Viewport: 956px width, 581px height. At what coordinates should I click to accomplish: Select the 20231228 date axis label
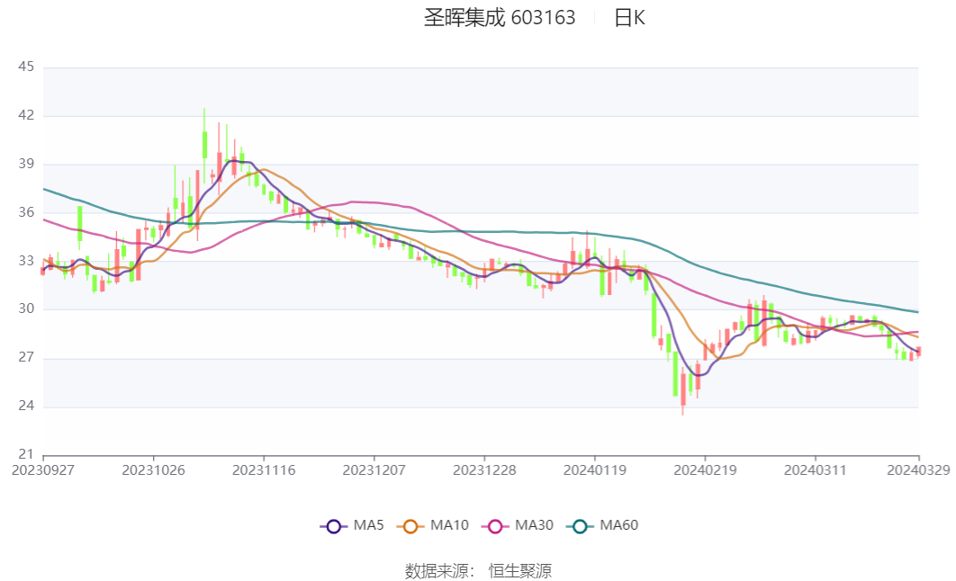coord(484,470)
